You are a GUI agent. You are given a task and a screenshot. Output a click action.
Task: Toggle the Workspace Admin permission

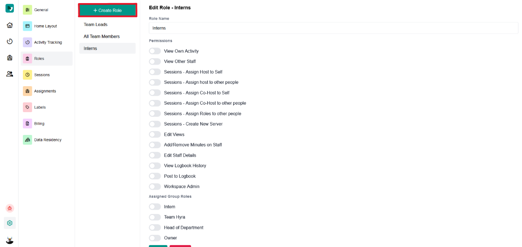(155, 186)
